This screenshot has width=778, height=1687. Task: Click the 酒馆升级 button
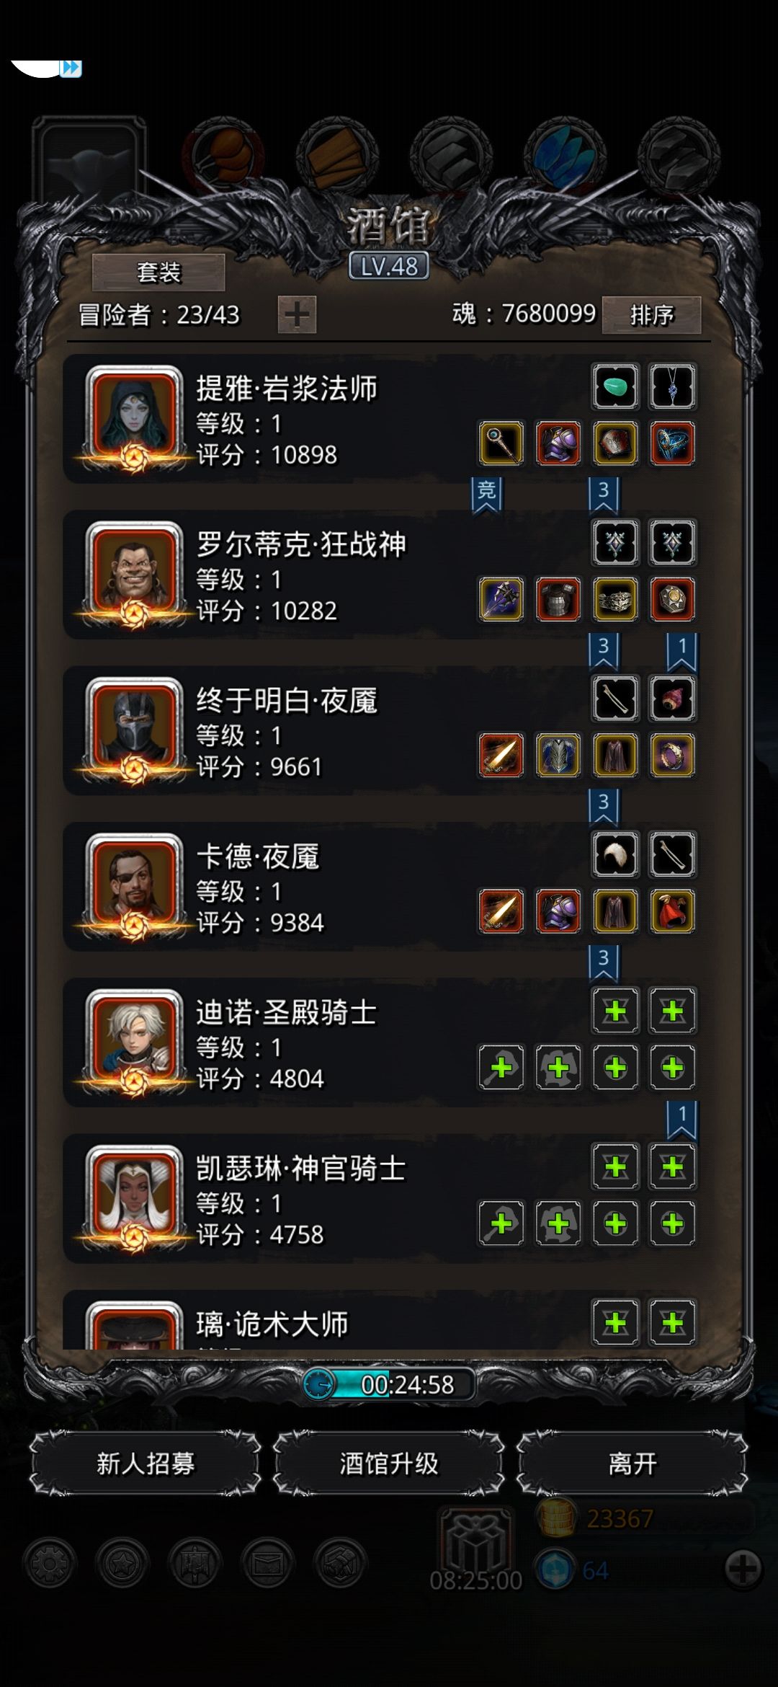389,1464
